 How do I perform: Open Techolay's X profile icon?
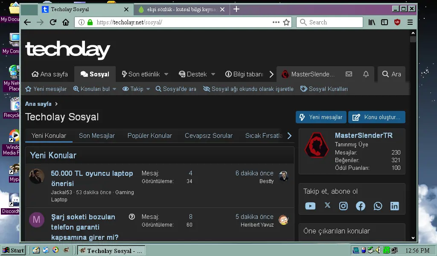click(327, 205)
